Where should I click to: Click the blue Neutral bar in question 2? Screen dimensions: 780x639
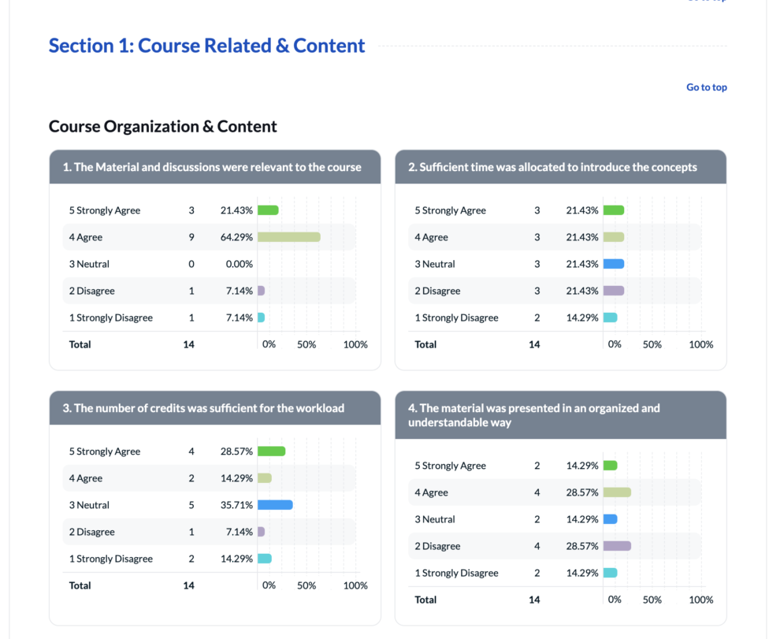(x=614, y=264)
